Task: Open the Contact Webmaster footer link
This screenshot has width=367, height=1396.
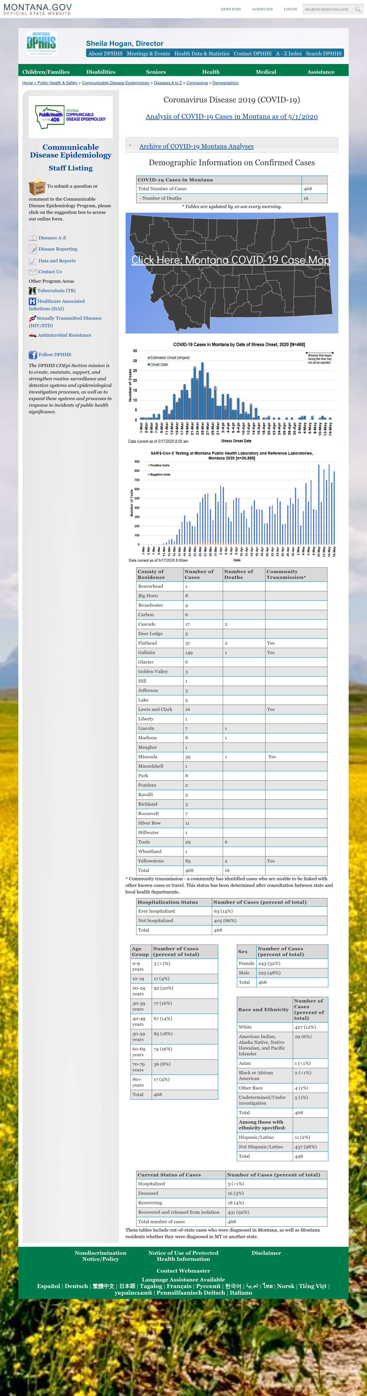Action: pos(183,1271)
